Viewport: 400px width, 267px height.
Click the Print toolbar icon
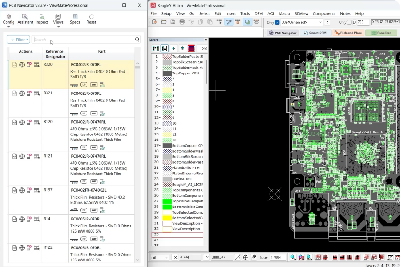pyautogui.click(x=182, y=22)
